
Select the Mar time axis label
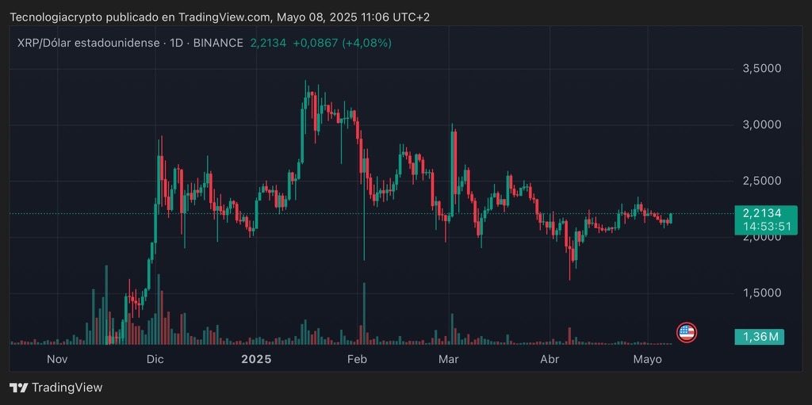[449, 360]
